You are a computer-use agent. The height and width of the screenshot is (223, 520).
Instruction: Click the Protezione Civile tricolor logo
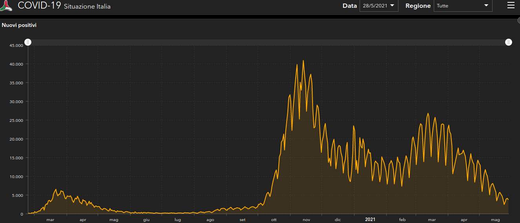[x=6, y=5]
